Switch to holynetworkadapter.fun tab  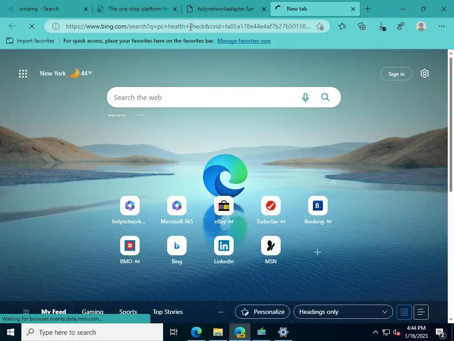[226, 9]
